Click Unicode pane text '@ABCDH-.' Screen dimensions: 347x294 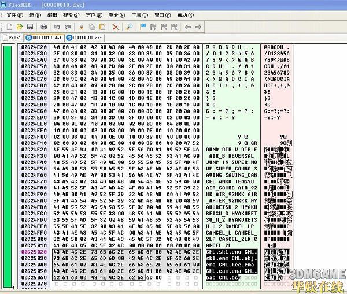(x=276, y=47)
